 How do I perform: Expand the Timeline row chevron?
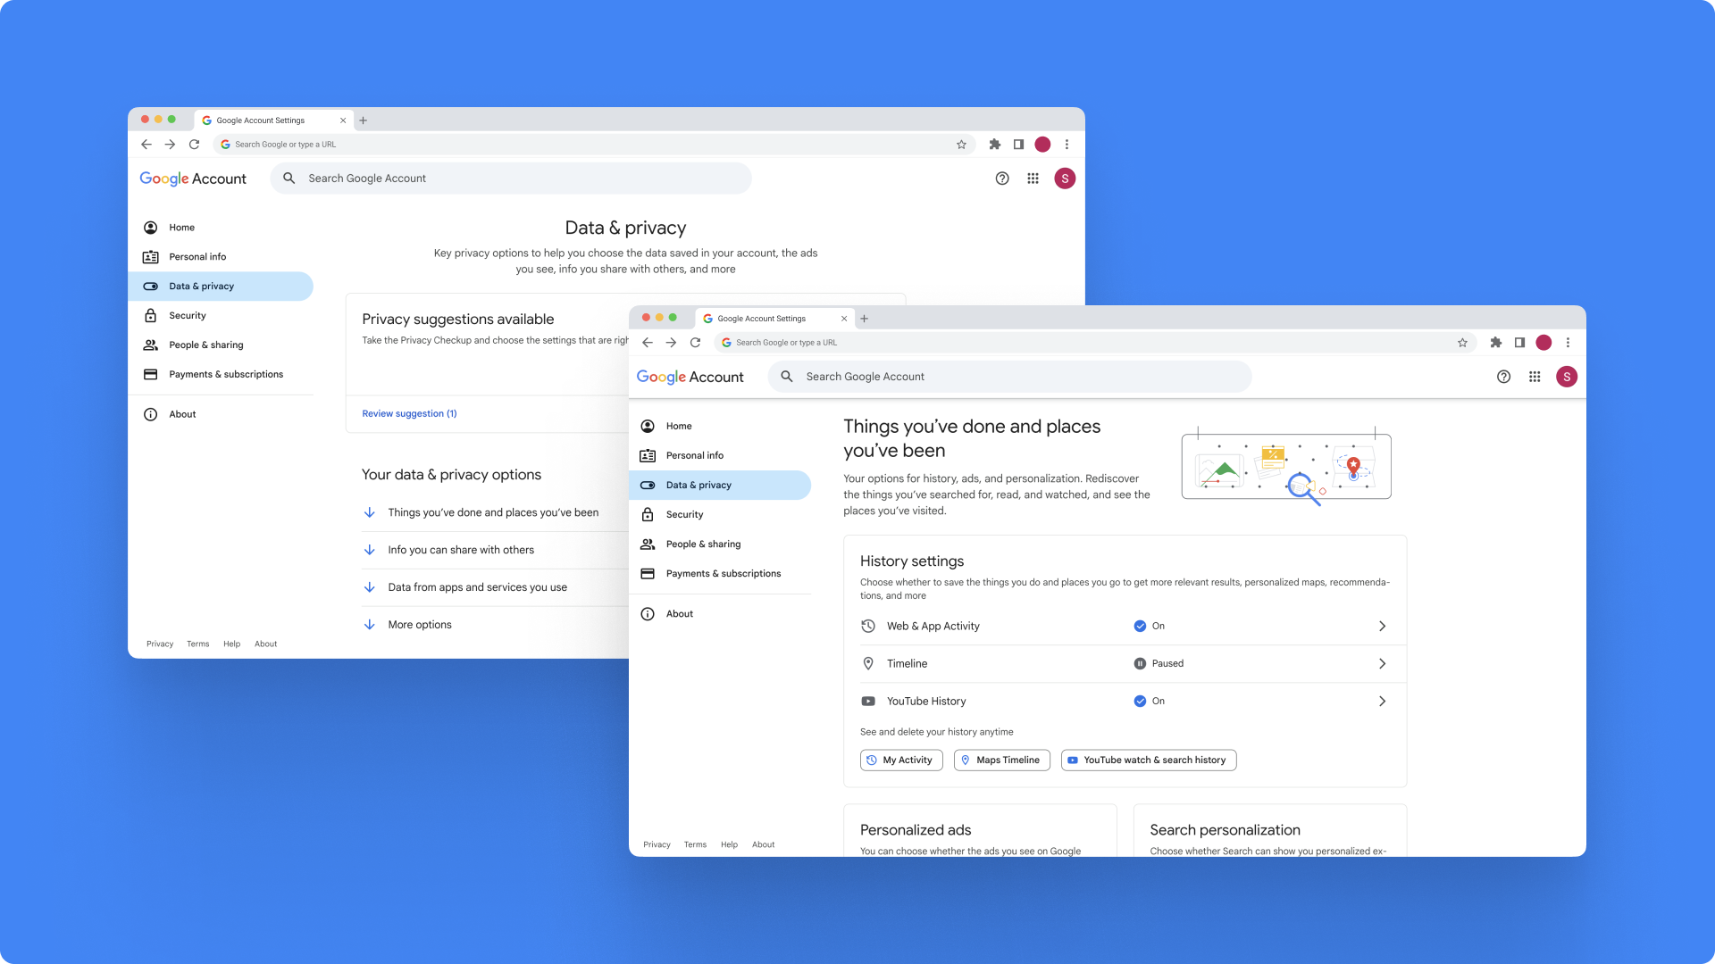pyautogui.click(x=1382, y=664)
